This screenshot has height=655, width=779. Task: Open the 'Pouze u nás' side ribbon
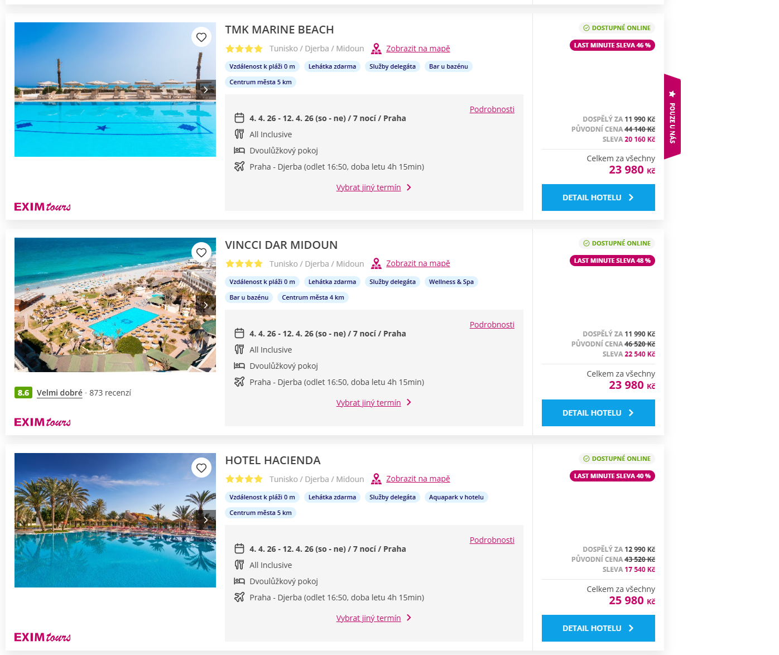(x=672, y=117)
